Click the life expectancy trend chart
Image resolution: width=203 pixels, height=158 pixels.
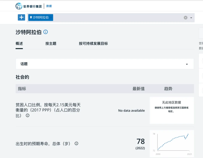172,143
